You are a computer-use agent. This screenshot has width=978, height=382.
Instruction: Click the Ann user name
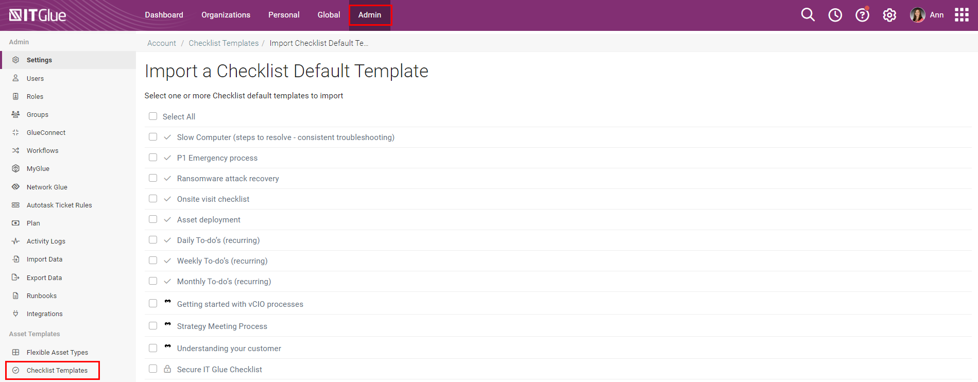(x=937, y=15)
